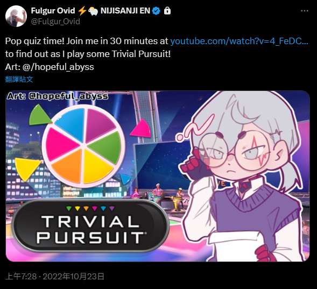Open the @Fulgur_Ovid handle
This screenshot has width=317, height=289.
[x=55, y=22]
